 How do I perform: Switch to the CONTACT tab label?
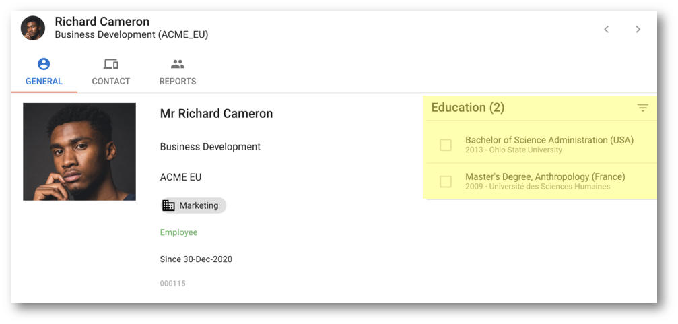(110, 82)
